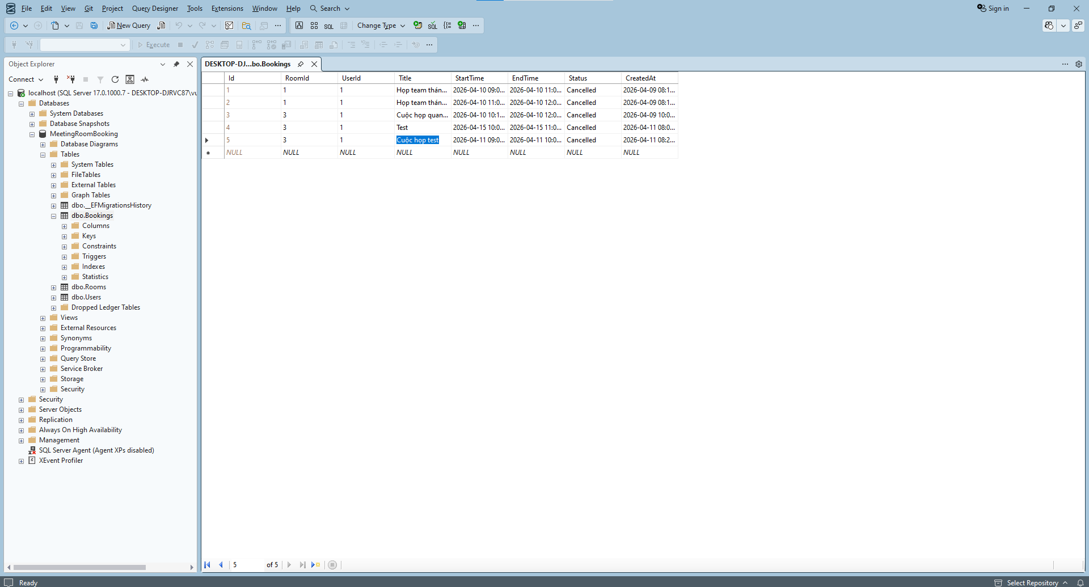Click the current record number field
The image size is (1089, 587).
coord(247,565)
